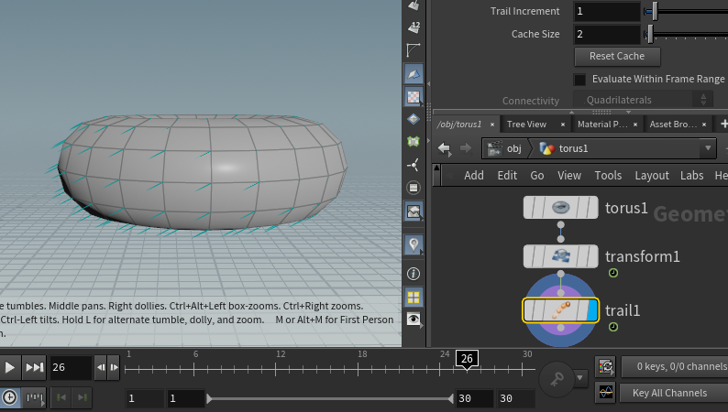Toggle the hull corner display option icon
This screenshot has height=412, width=728.
[x=414, y=50]
